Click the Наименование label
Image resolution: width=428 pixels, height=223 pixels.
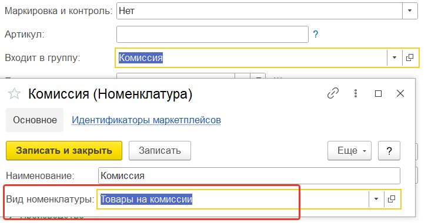40,176
